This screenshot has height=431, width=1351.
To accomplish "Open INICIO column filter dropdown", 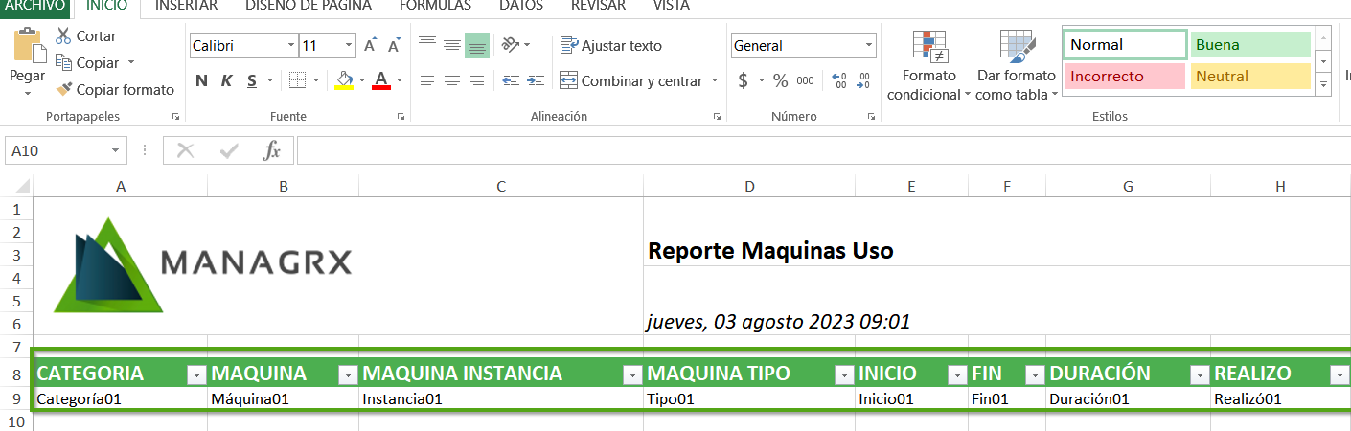I will click(956, 374).
